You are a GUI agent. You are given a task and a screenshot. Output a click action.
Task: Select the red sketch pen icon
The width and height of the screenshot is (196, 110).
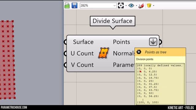[141, 5]
